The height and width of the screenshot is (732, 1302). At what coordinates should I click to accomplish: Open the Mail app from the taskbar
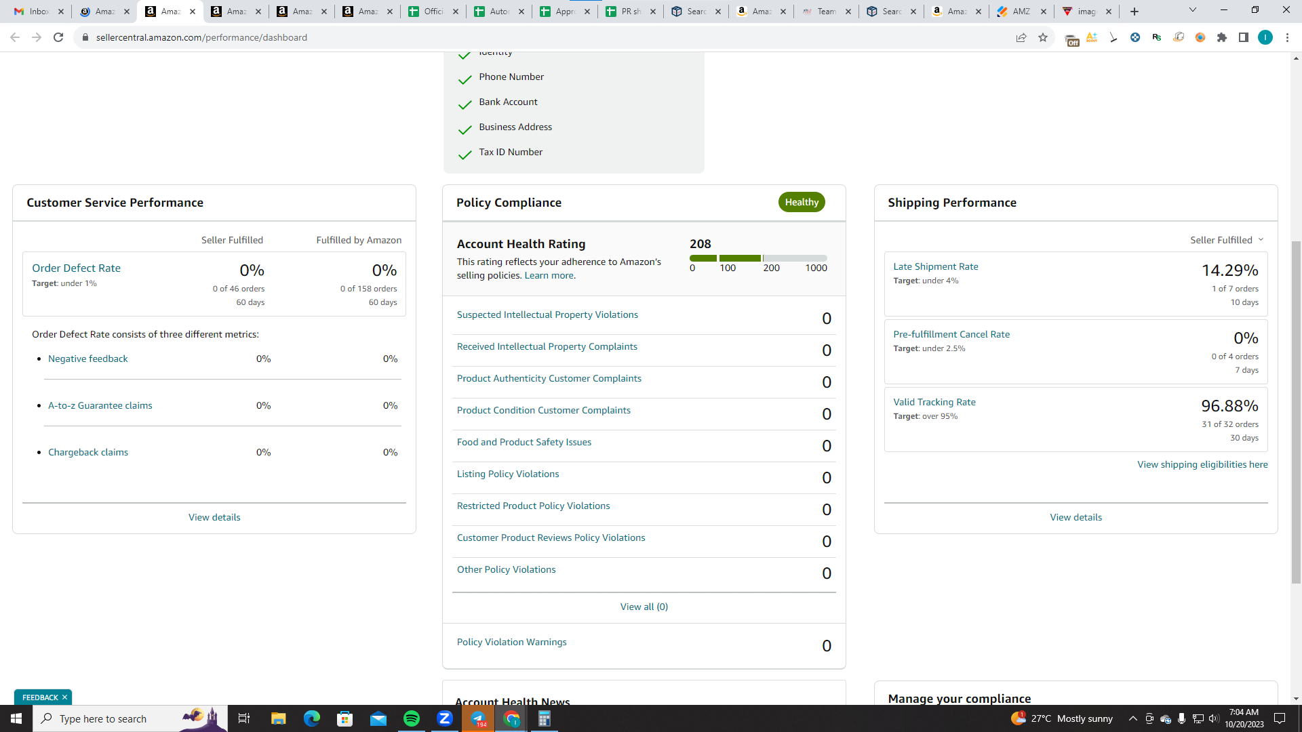coord(378,718)
